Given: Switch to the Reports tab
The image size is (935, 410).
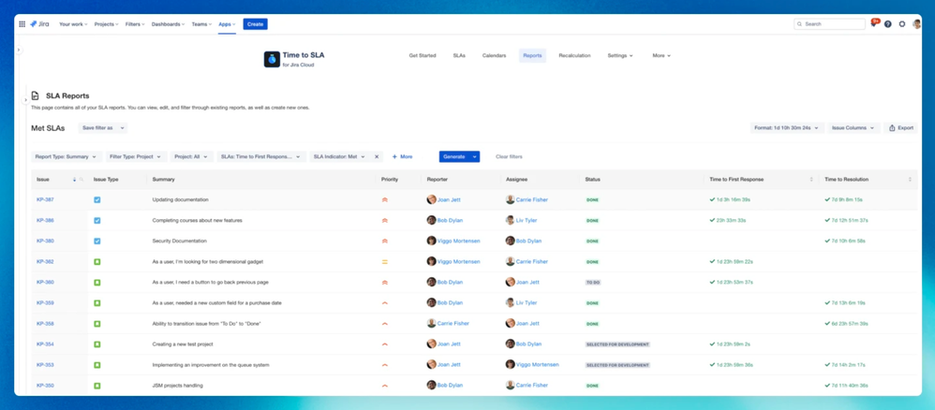Looking at the screenshot, I should pyautogui.click(x=532, y=55).
